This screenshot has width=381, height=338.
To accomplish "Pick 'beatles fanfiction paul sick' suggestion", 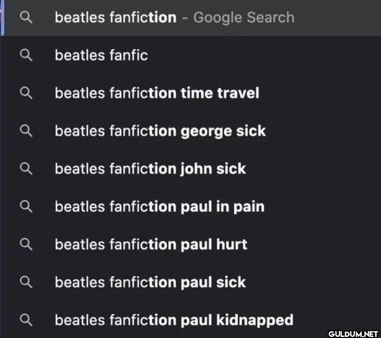I will [150, 282].
